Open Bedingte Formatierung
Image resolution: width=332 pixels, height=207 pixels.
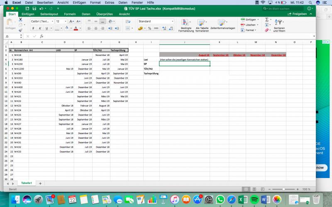[x=186, y=26]
